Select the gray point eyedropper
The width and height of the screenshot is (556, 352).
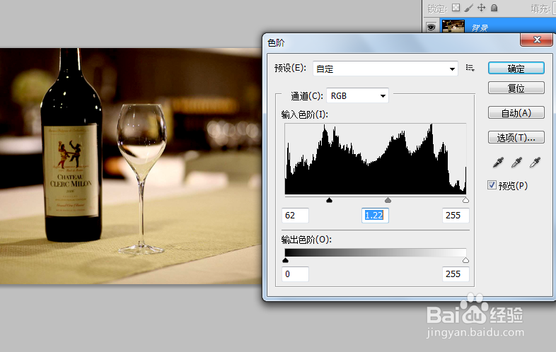516,163
